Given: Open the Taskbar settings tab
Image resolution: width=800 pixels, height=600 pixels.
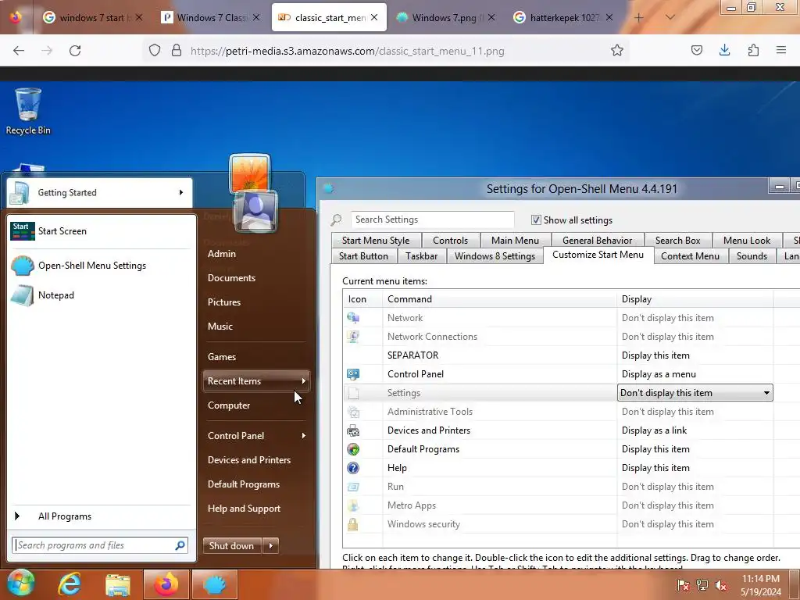Looking at the screenshot, I should [421, 256].
